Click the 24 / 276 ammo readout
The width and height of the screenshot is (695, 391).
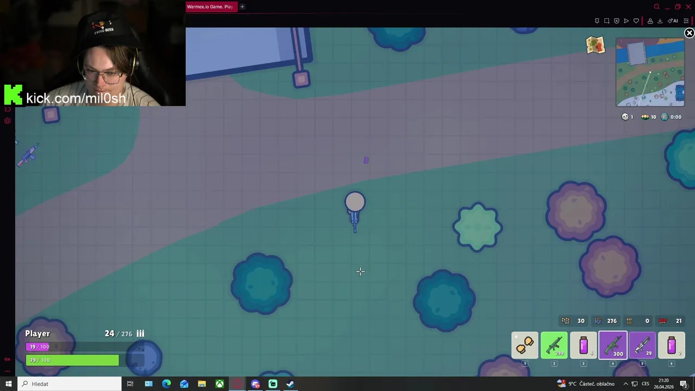[x=124, y=333]
